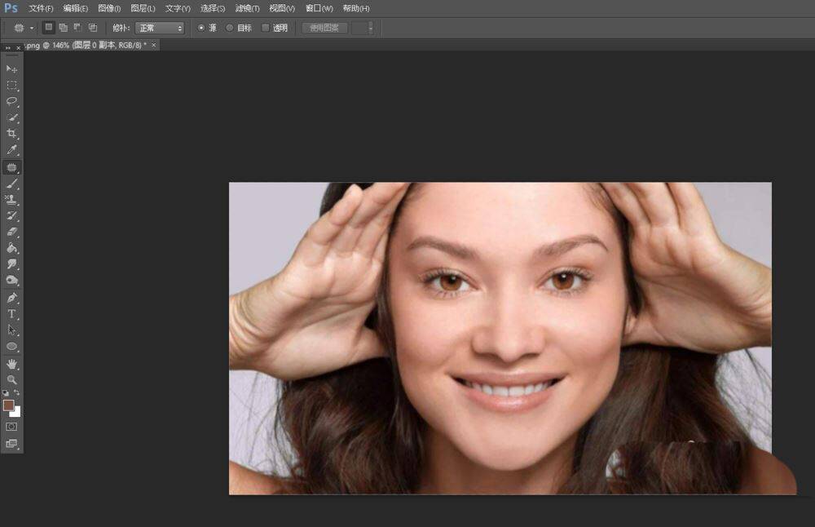Click the foreground color swatch
815x527 pixels.
(8, 405)
